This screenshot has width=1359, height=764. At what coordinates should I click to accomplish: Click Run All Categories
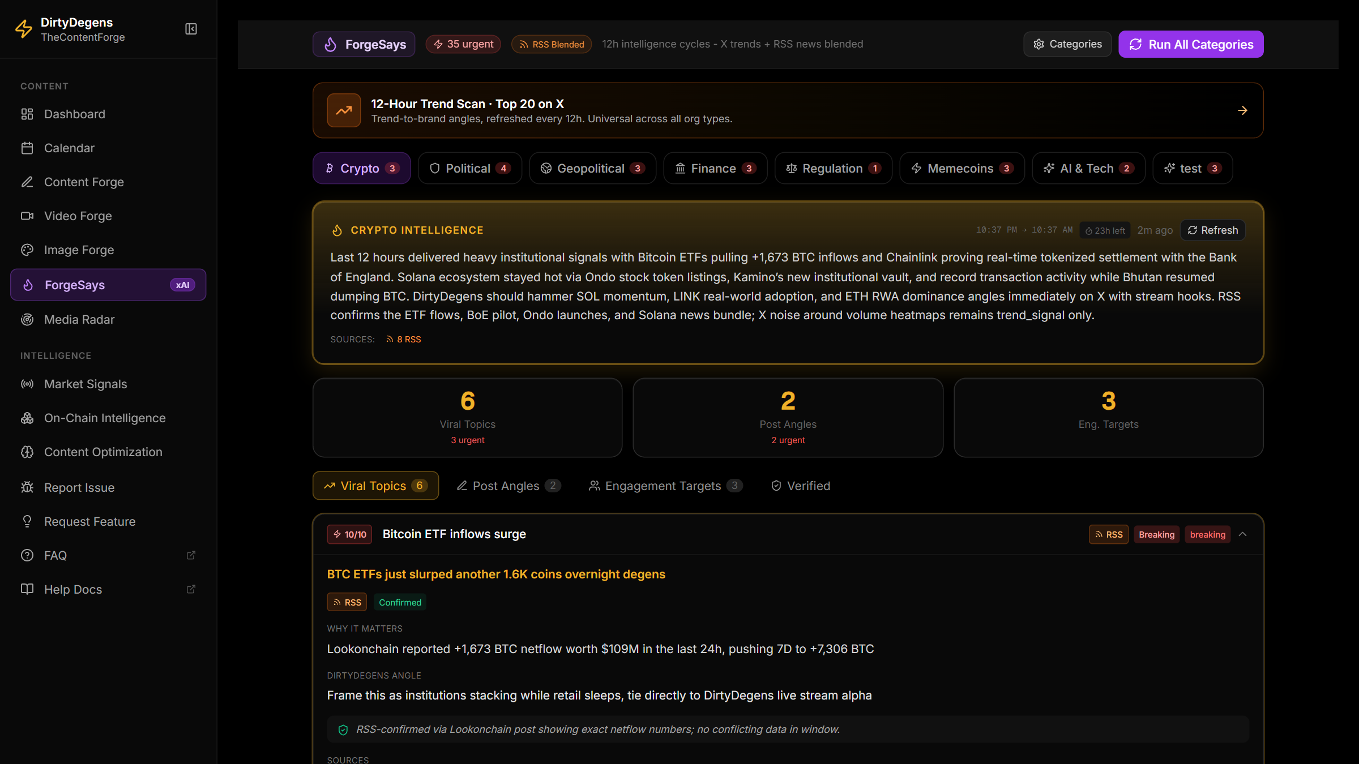coord(1191,44)
